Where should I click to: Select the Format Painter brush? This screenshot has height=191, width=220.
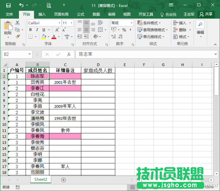click(18, 37)
